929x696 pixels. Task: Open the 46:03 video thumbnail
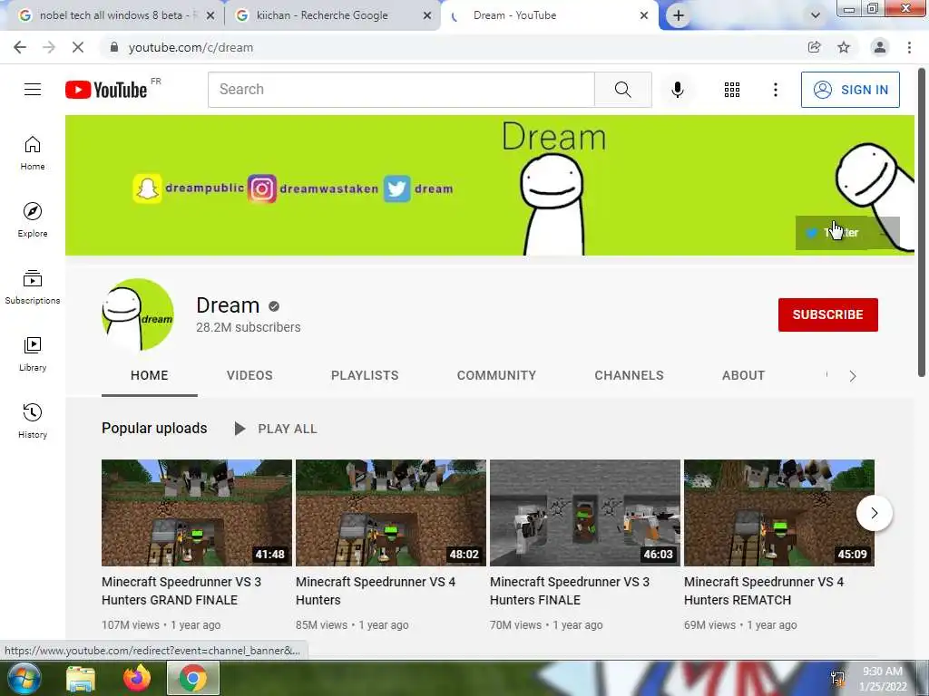pyautogui.click(x=585, y=513)
